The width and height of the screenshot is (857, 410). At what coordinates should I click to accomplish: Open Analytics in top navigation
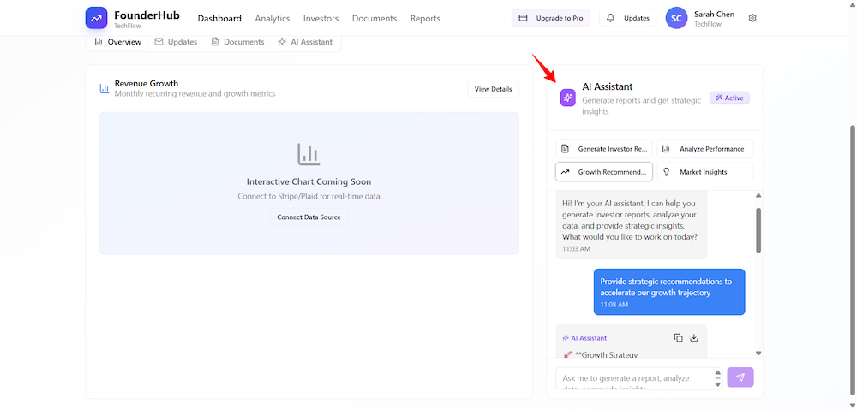click(x=273, y=19)
